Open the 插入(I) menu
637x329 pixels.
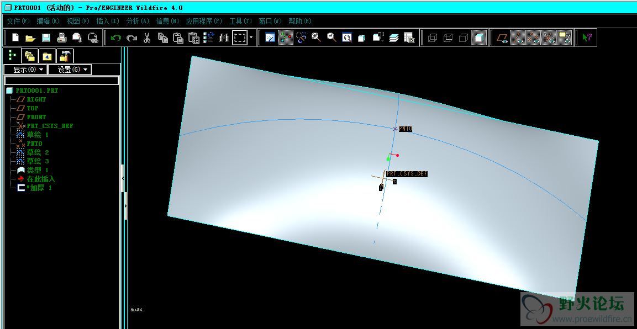pyautogui.click(x=108, y=21)
